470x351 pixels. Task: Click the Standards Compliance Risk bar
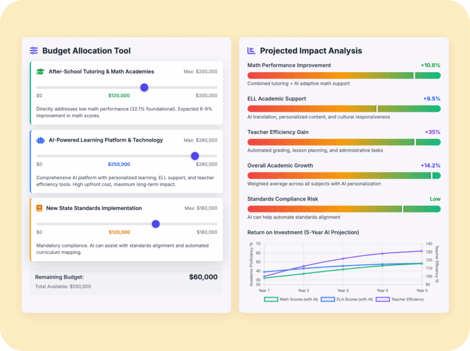pos(344,209)
